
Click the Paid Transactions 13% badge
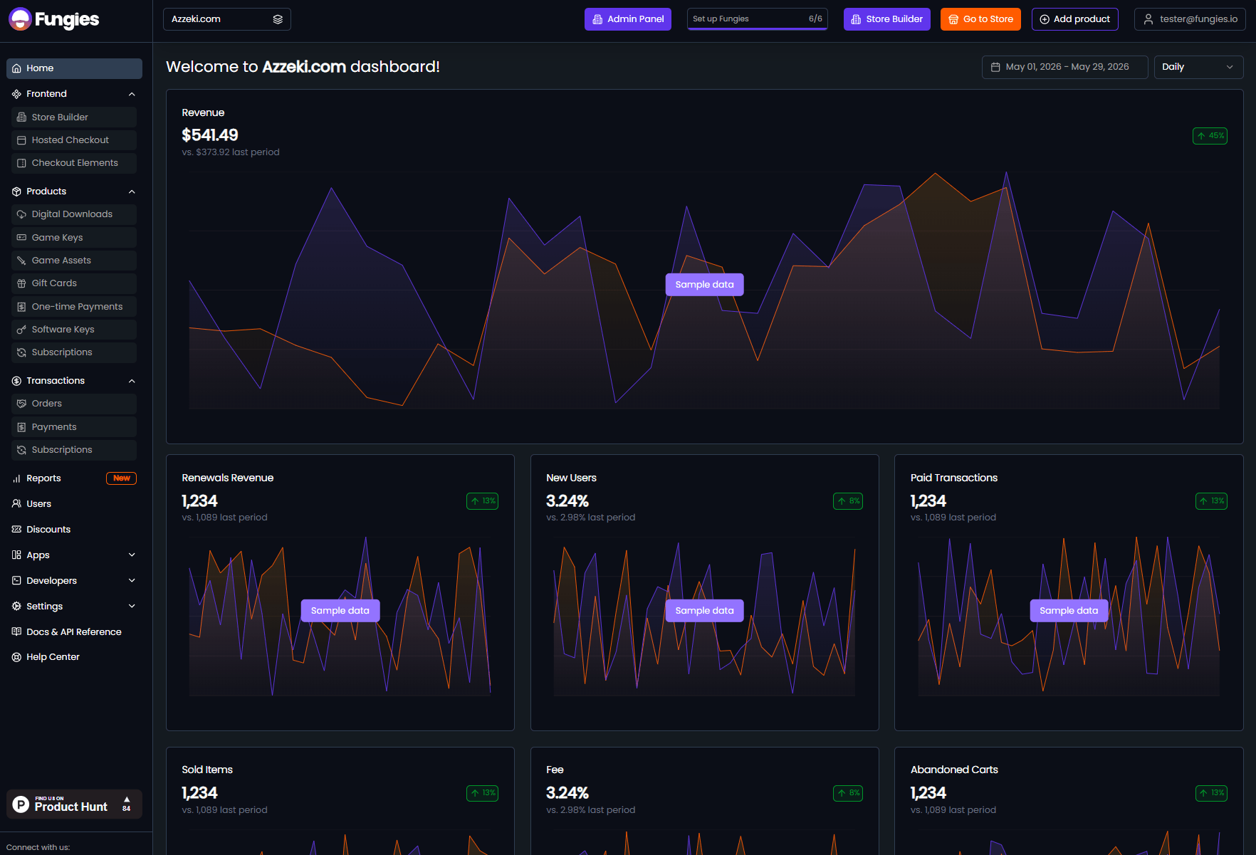click(x=1212, y=501)
